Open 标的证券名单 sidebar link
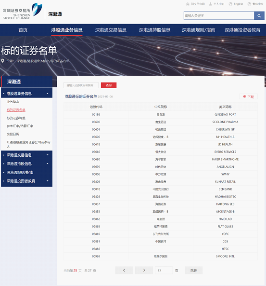This screenshot has width=266, height=286. point(16,110)
